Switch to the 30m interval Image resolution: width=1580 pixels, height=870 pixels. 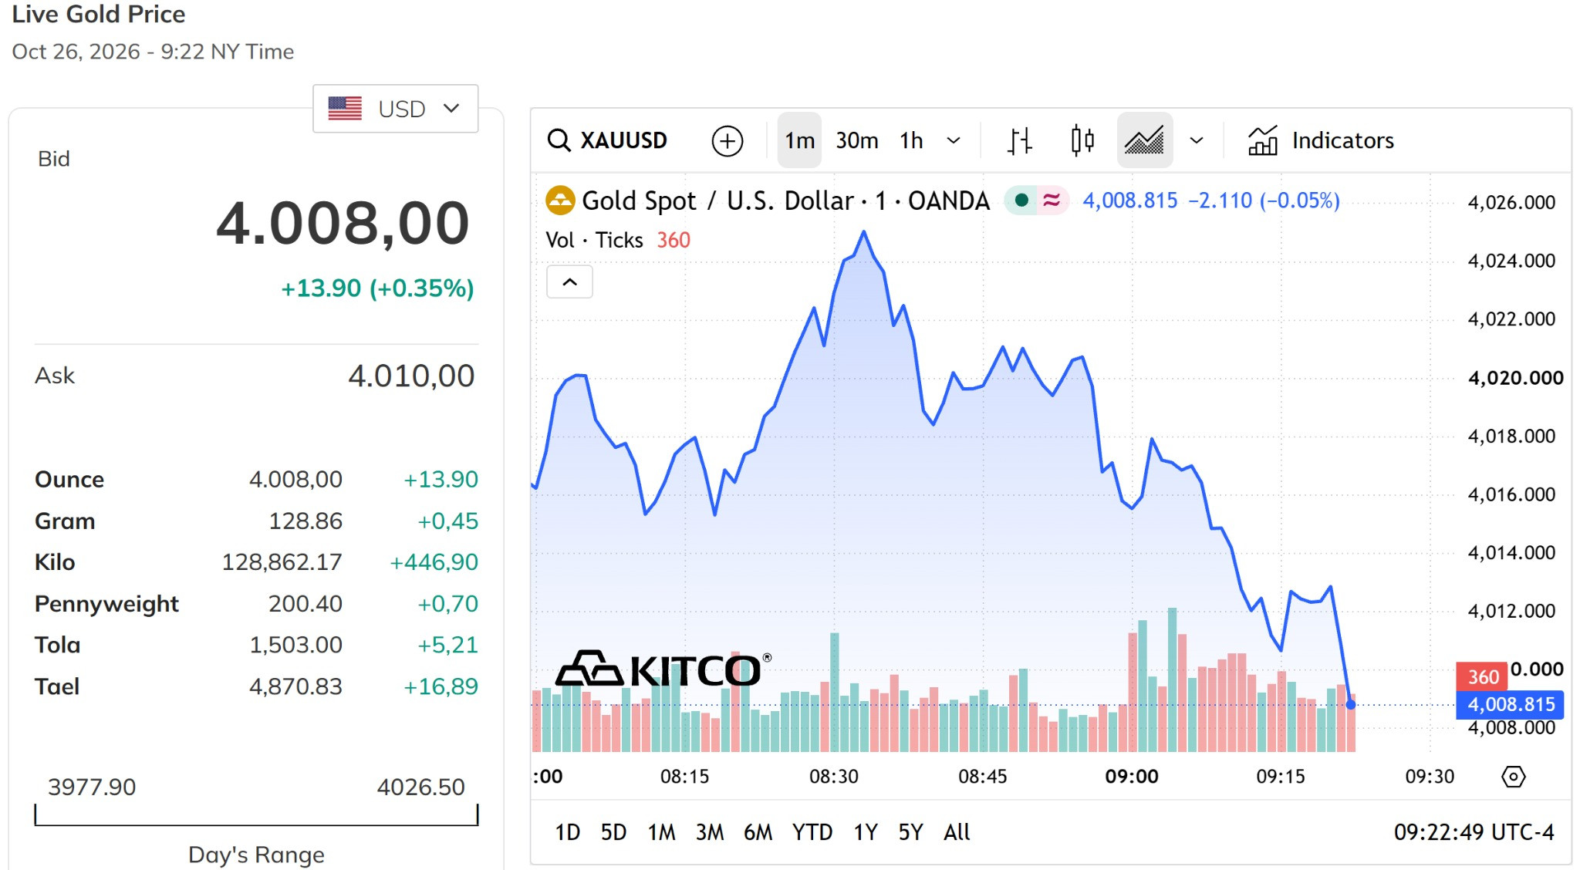(856, 140)
